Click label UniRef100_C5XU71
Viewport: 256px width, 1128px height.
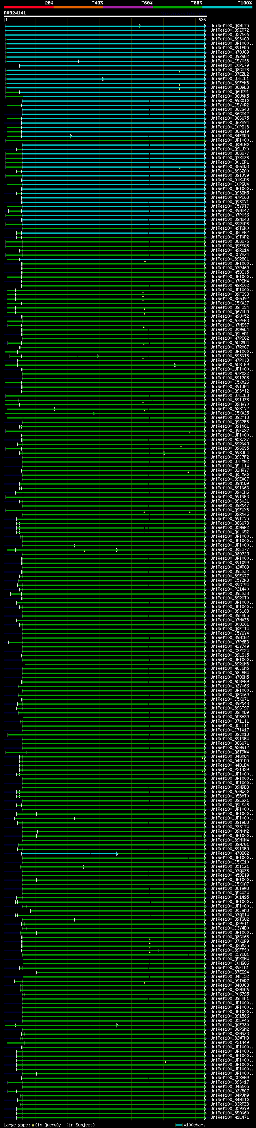230,699
